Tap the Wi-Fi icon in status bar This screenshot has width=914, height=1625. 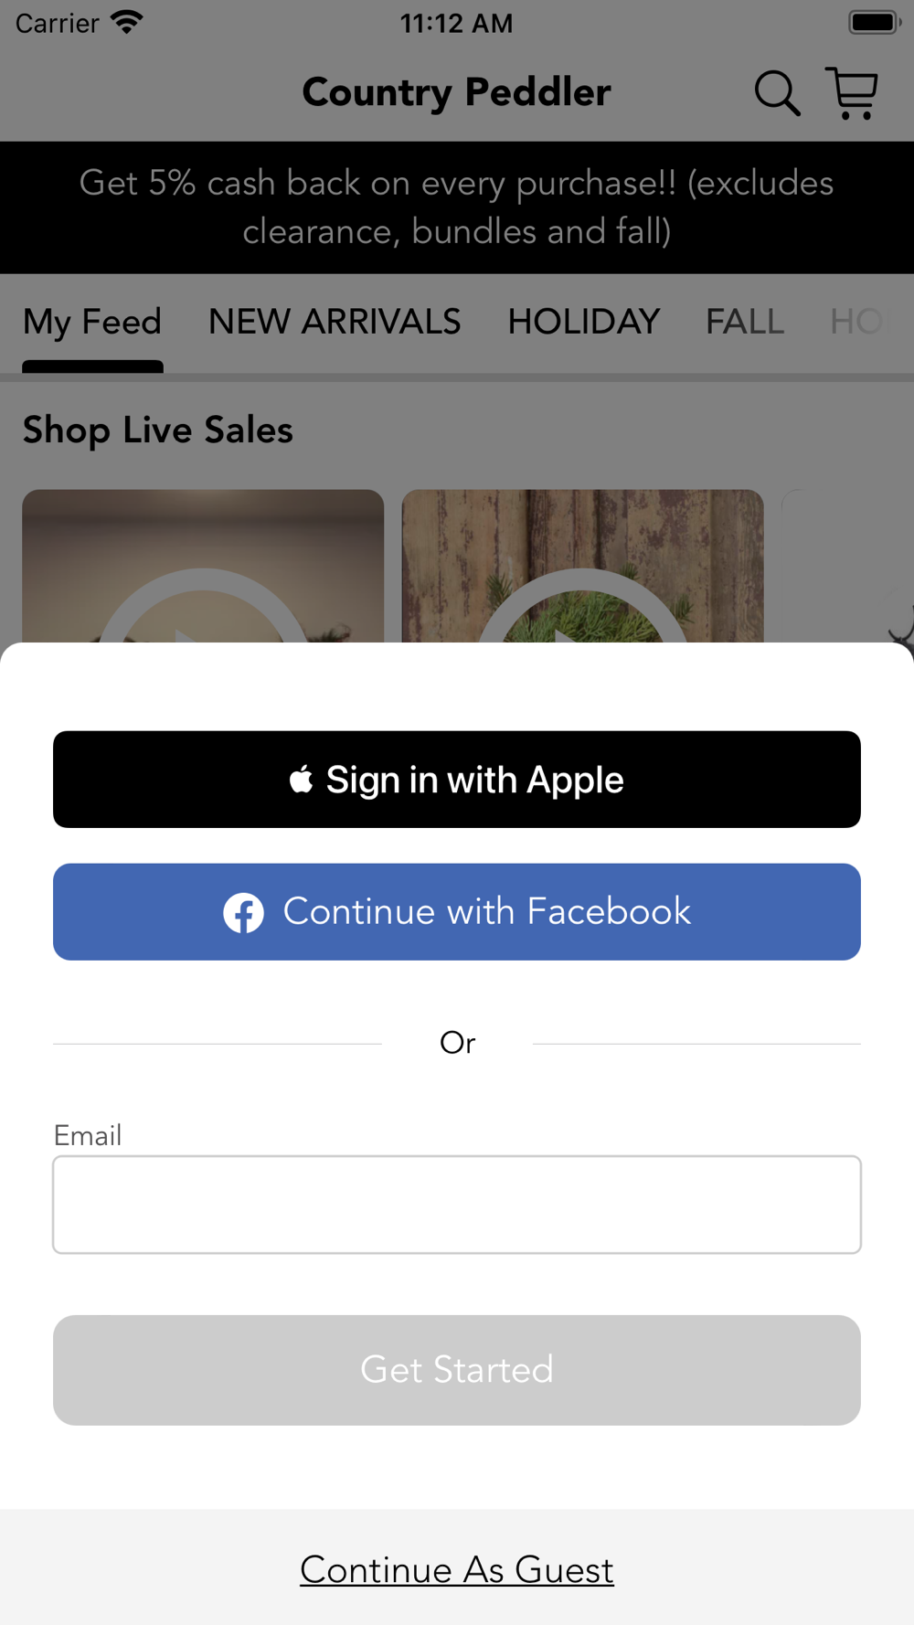tap(127, 22)
